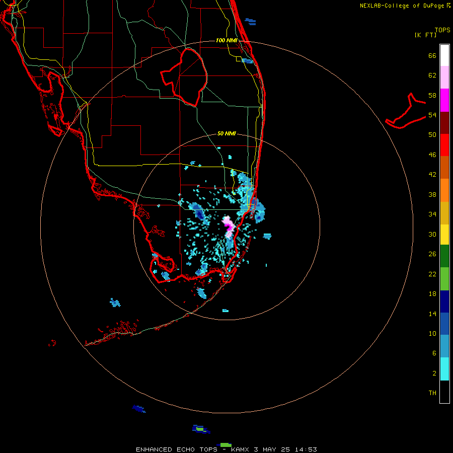Click the [K FT] units label
Viewport: 453px width, 453px height.
tap(425, 35)
